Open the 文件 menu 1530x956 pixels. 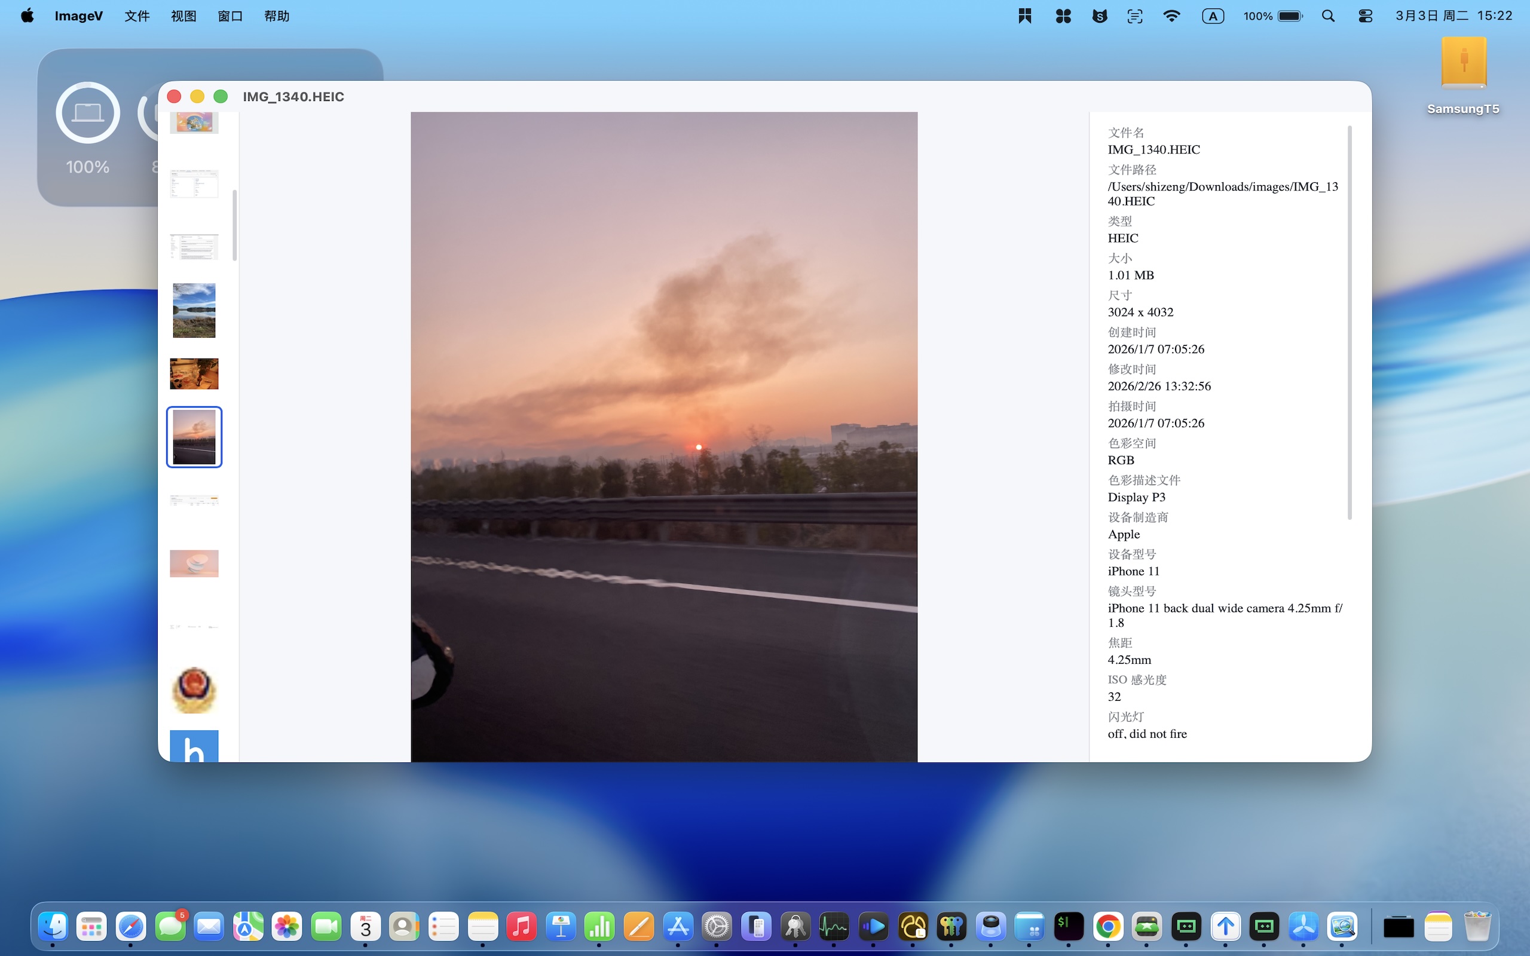click(136, 16)
